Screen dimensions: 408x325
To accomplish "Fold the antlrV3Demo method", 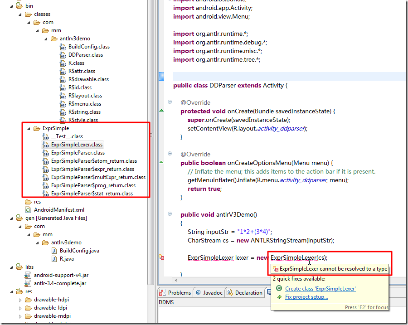I will click(x=170, y=213).
